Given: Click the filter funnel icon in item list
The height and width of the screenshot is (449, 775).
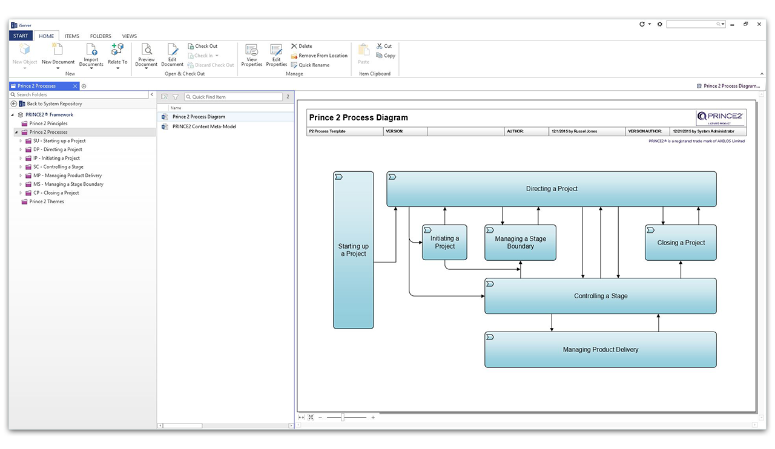Looking at the screenshot, I should pos(176,97).
